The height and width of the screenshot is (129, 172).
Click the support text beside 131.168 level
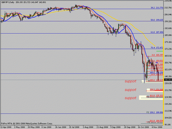[130, 90]
